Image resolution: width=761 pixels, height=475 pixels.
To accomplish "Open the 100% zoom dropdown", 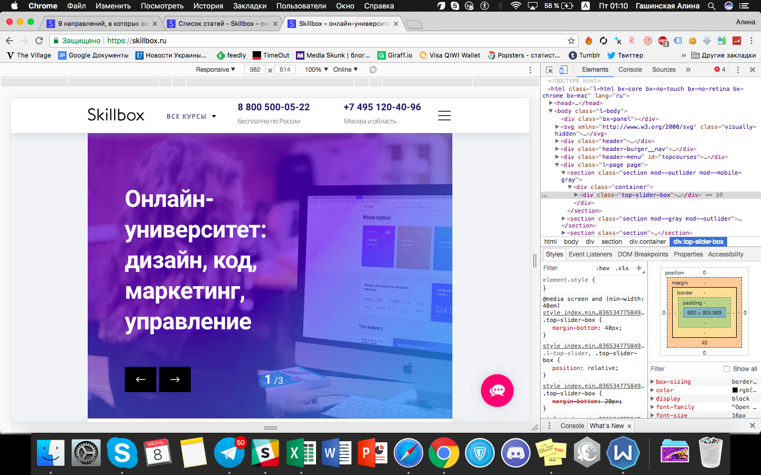I will coord(317,70).
